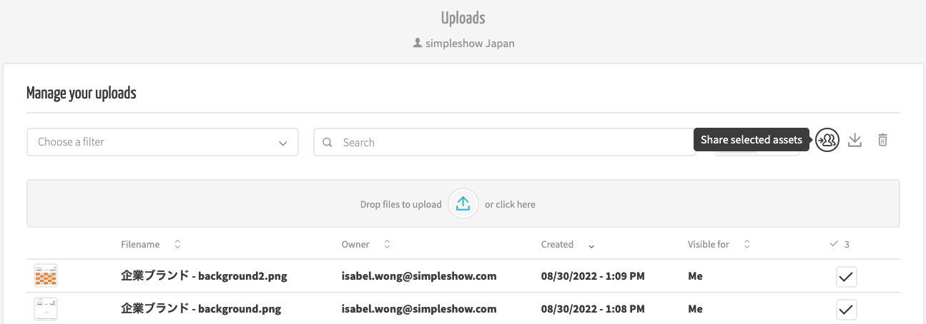Image resolution: width=926 pixels, height=324 pixels.
Task: Open the 企業ブランド - background2.png file
Action: pos(204,276)
